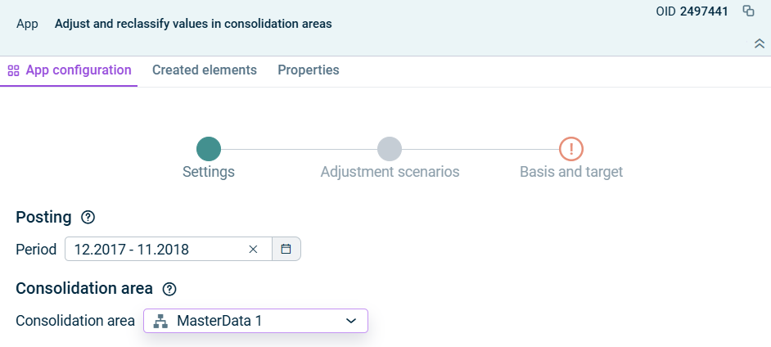Select the OID number 2497441
771x347 pixels.
click(704, 11)
